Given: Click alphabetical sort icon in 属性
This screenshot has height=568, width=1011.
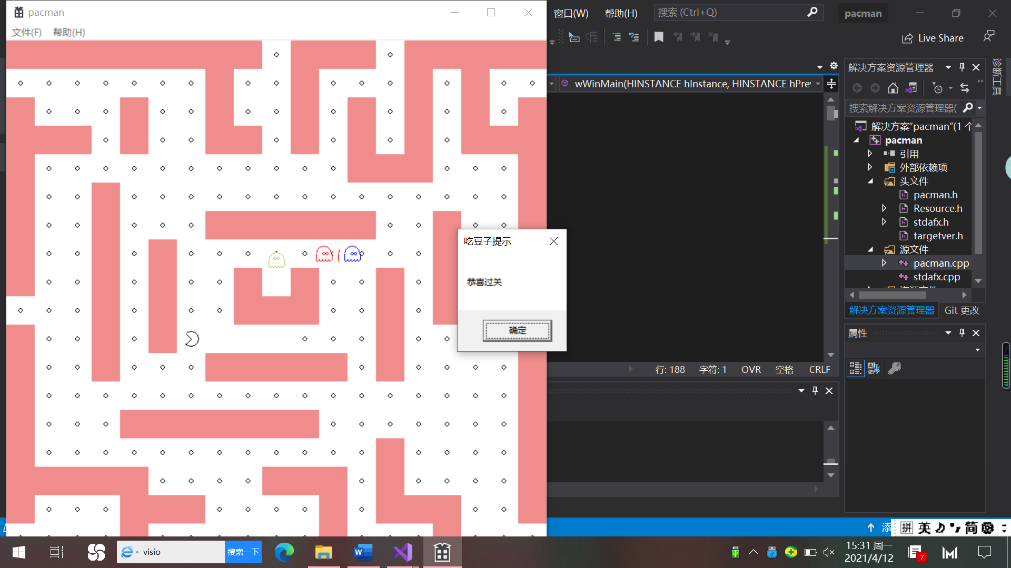Looking at the screenshot, I should pos(874,369).
